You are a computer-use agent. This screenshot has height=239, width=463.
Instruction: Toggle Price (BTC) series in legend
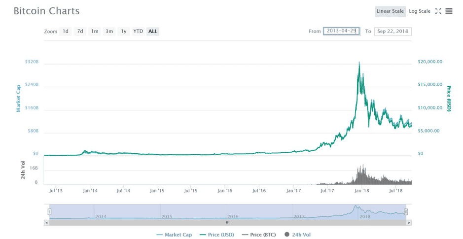click(259, 235)
